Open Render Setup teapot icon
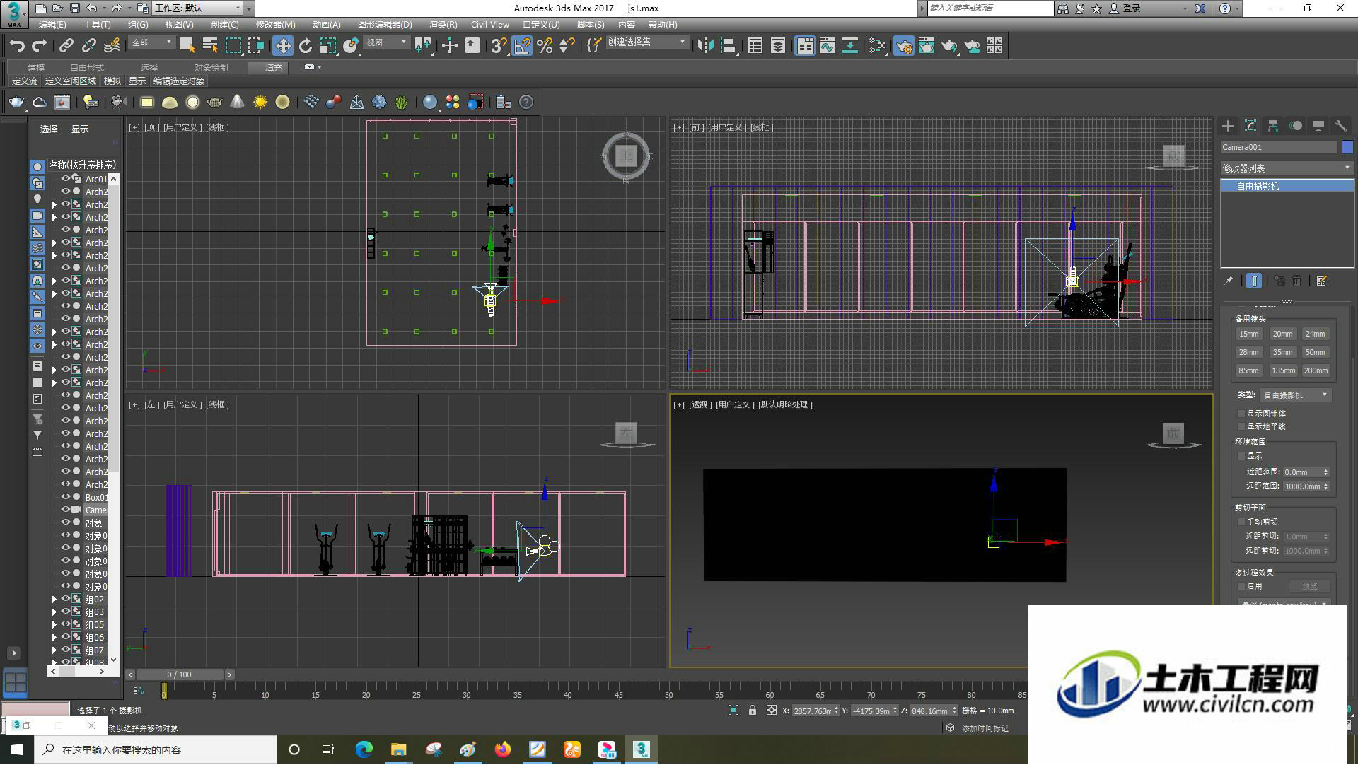Screen dimensions: 1358x765 point(903,46)
